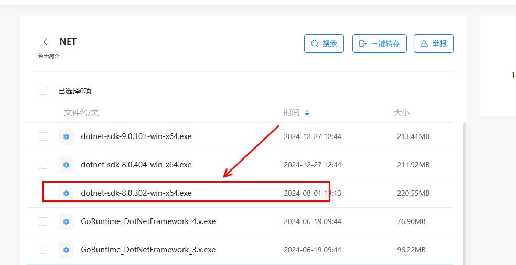516x265 pixels.
Task: Open the dotnet-sdk-9.0.101-win-x64.exe file name
Action: pos(136,136)
